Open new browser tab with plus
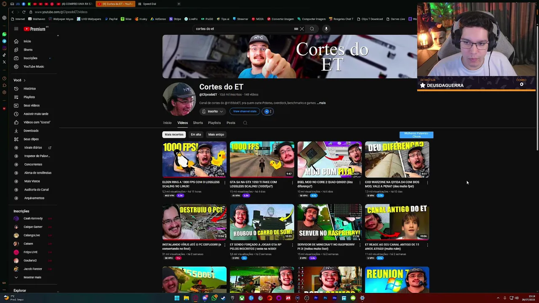 point(179,4)
